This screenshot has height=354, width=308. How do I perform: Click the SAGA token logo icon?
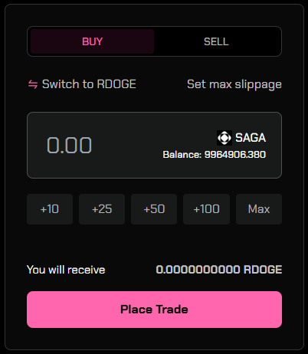pos(224,138)
